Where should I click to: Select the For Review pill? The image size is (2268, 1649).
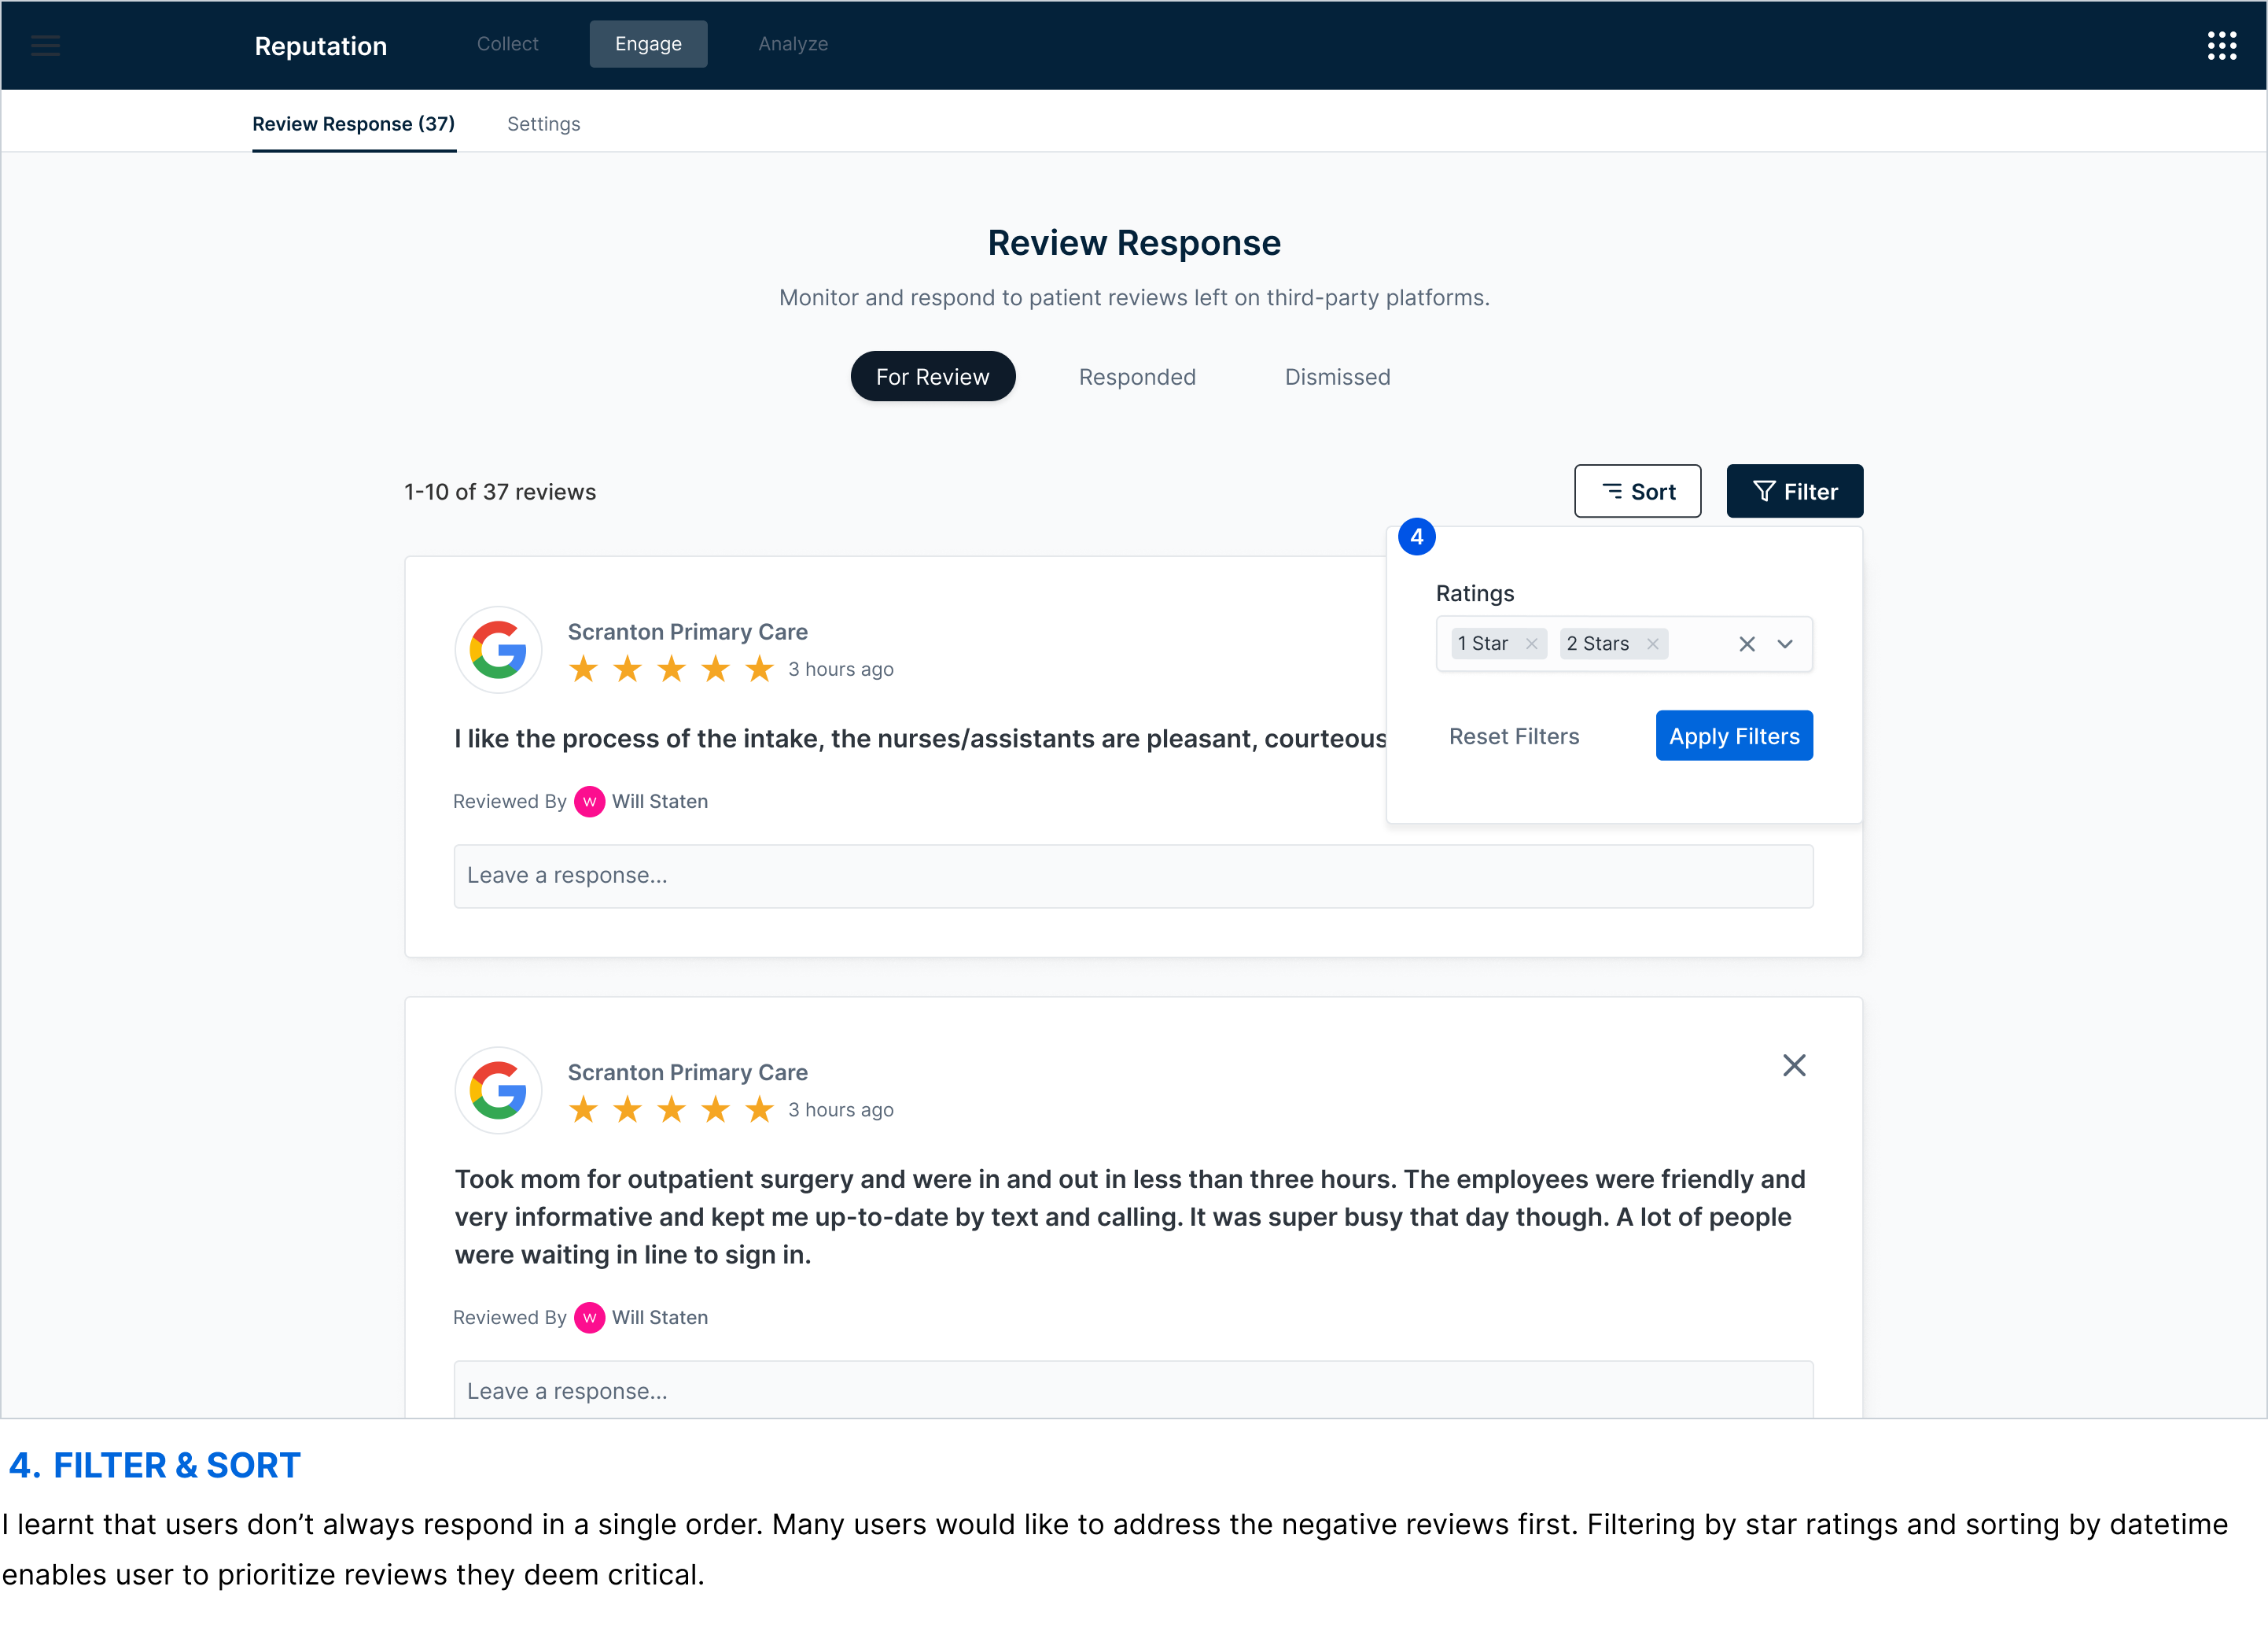[932, 377]
